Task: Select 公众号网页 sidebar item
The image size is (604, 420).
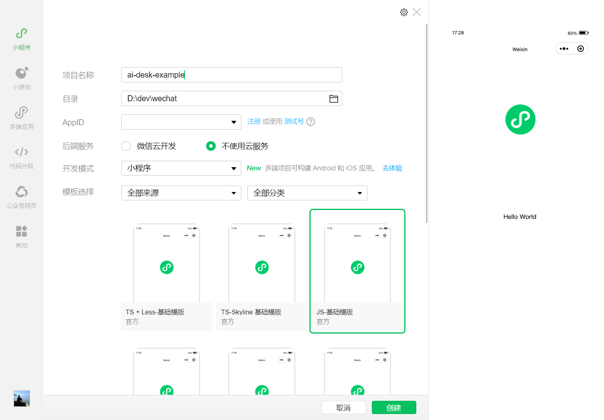Action: click(22, 198)
